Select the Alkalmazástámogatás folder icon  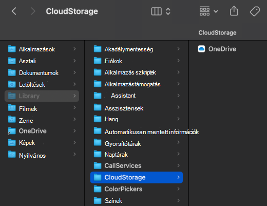tap(98, 84)
